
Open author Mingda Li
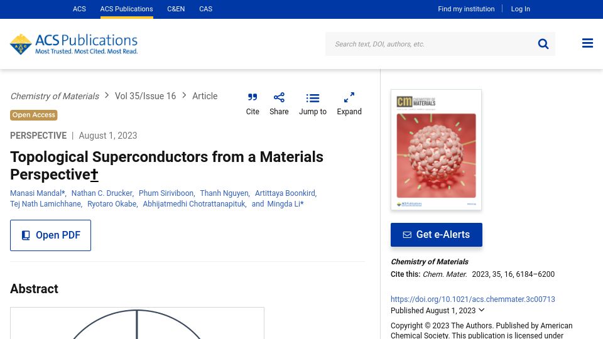coord(285,203)
